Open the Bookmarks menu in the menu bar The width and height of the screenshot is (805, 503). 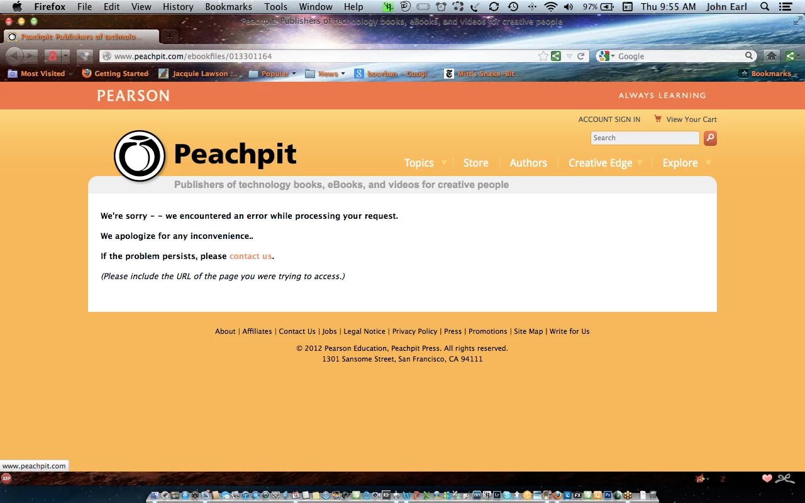(229, 7)
